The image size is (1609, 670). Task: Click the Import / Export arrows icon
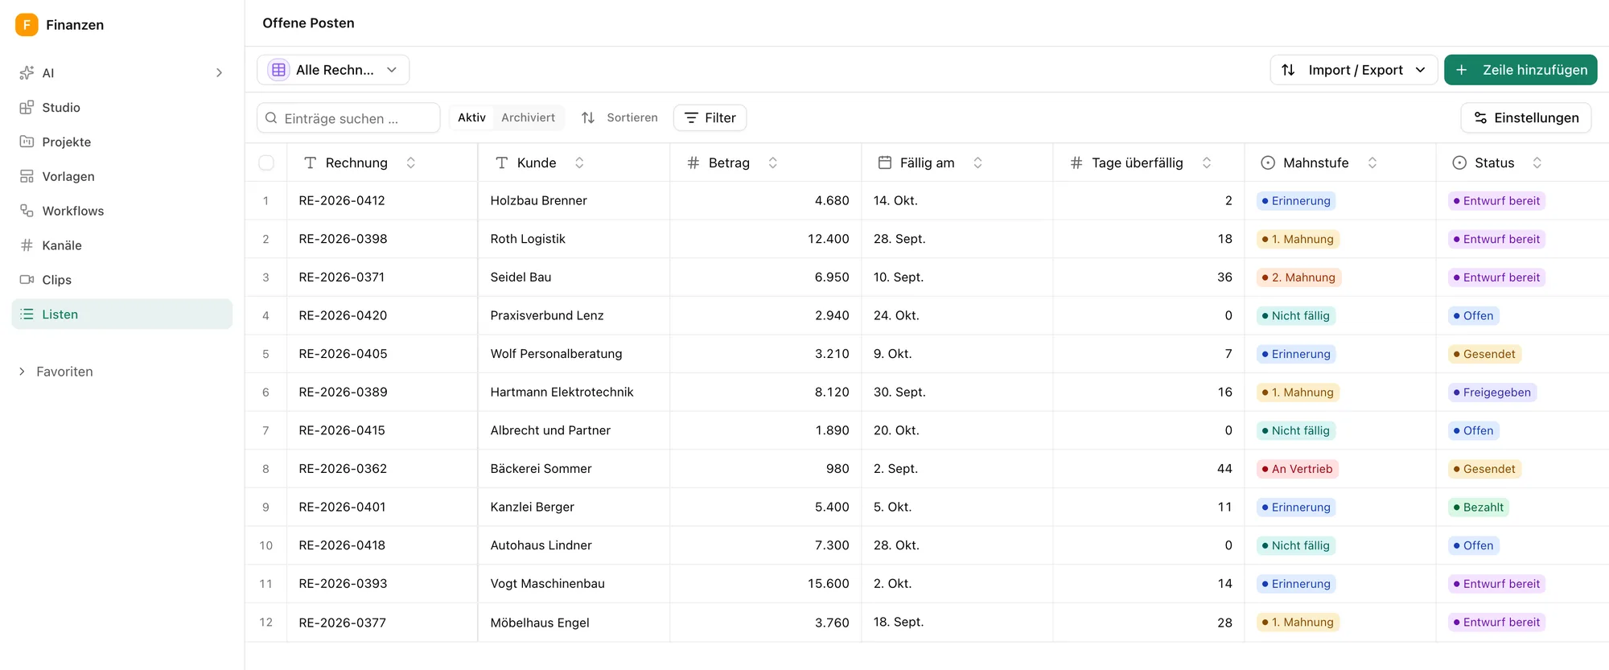pyautogui.click(x=1288, y=70)
